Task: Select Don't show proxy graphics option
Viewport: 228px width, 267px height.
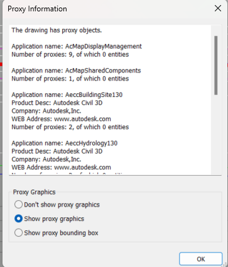Action: (57, 205)
